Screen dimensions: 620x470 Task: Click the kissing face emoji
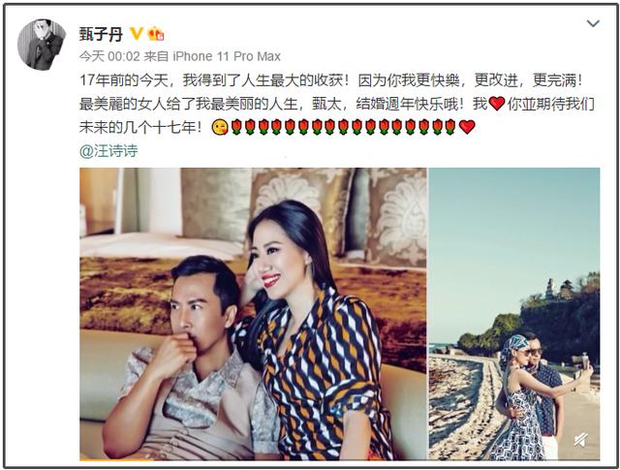(220, 127)
